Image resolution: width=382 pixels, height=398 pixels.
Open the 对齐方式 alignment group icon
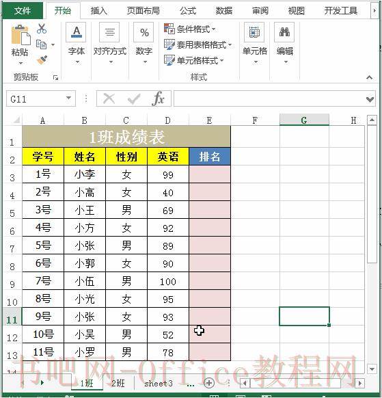(109, 32)
